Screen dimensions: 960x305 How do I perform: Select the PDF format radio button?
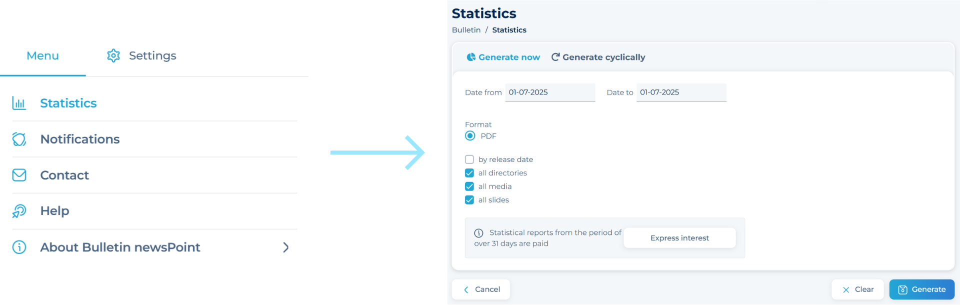pos(470,136)
